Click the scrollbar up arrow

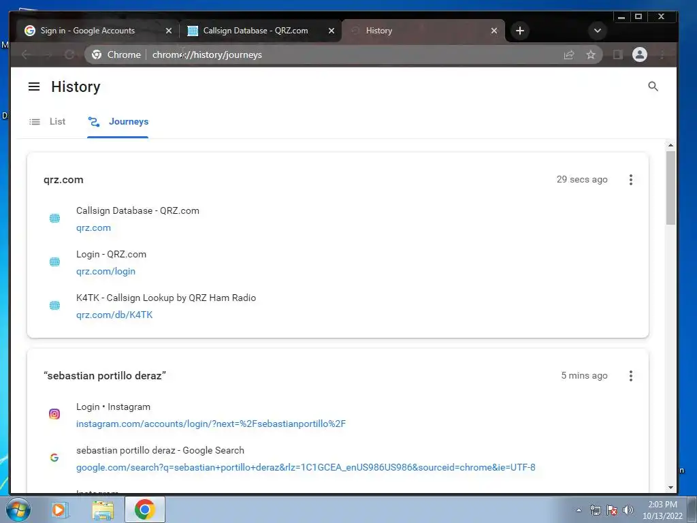pyautogui.click(x=670, y=146)
